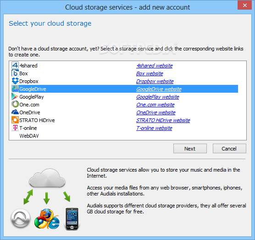Select the GoogleDrive list entry
Screen dimensions: 255x240
tap(125, 89)
